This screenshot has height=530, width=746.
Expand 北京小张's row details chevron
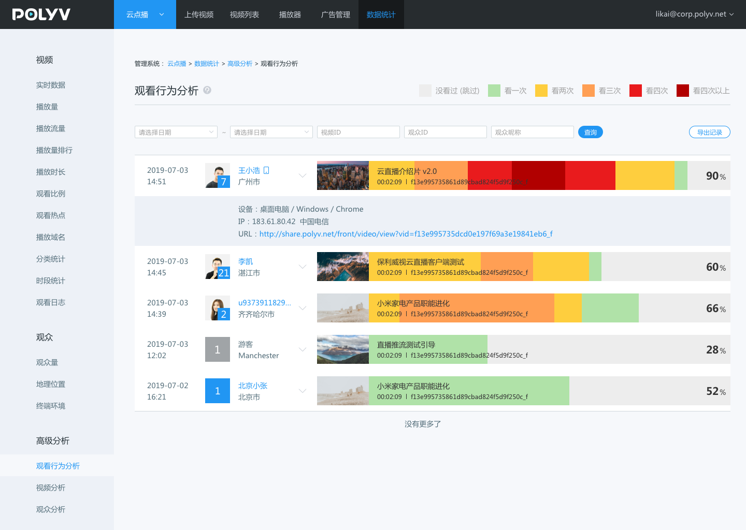[x=303, y=391]
